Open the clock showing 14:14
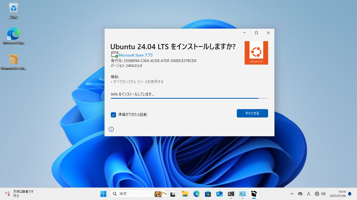 pos(338,194)
